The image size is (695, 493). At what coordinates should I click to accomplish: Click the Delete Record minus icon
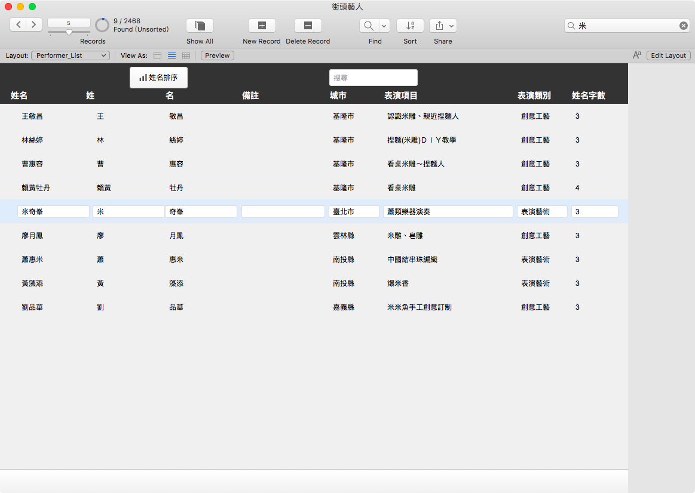308,26
